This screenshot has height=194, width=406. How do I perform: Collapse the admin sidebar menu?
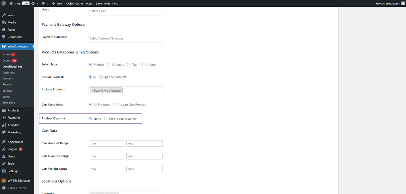pos(16,188)
